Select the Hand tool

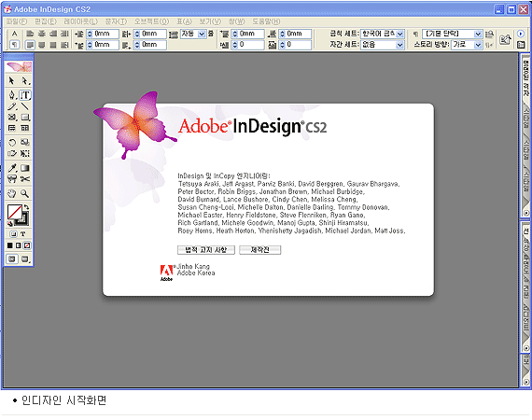point(12,193)
